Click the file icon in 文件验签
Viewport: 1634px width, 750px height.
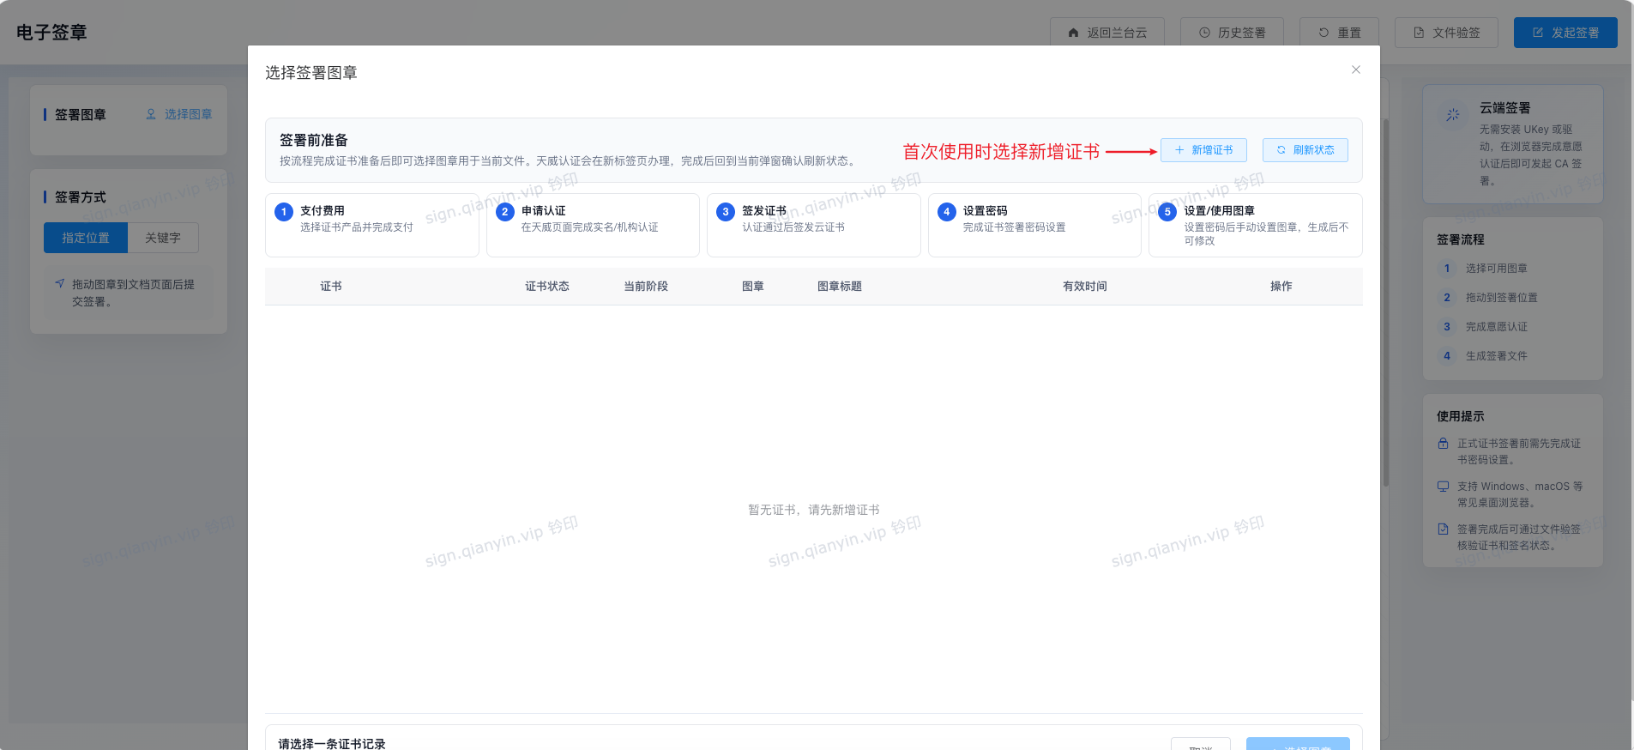click(x=1419, y=33)
